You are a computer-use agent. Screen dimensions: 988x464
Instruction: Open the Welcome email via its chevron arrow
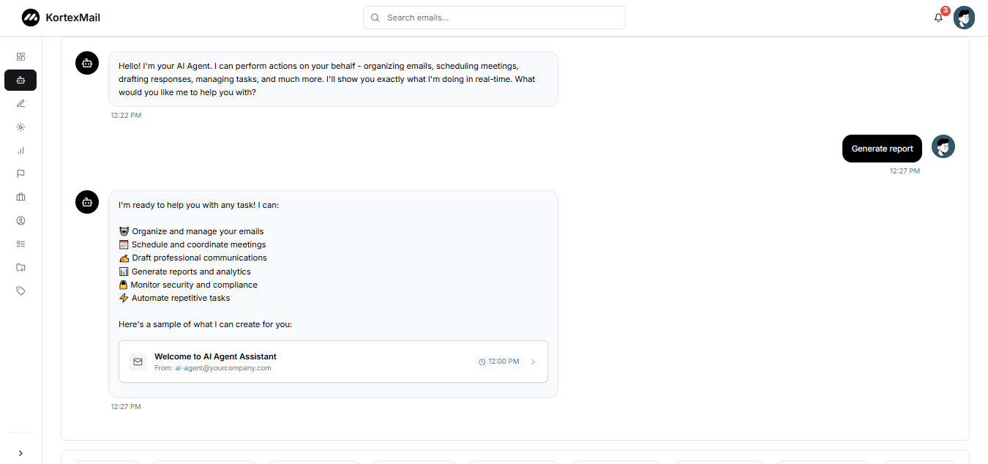(x=533, y=361)
